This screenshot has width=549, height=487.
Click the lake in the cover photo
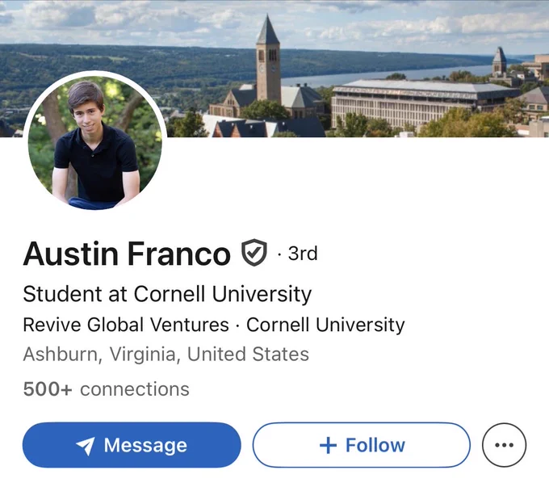point(385,75)
